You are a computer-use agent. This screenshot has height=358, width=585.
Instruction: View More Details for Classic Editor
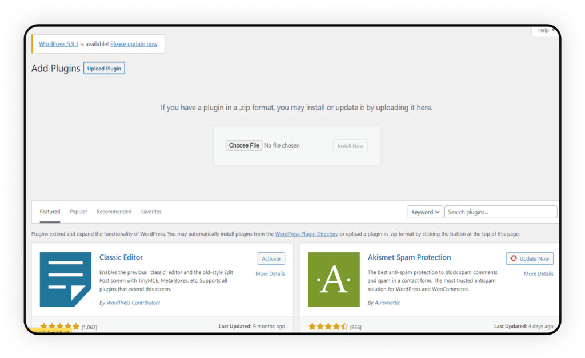tap(270, 273)
